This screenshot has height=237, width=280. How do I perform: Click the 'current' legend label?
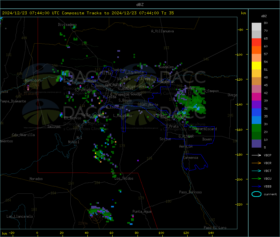(x=270, y=194)
